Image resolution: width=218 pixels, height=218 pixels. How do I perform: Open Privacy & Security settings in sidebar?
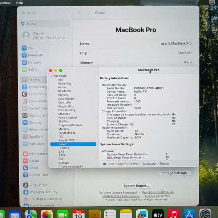[40, 192]
